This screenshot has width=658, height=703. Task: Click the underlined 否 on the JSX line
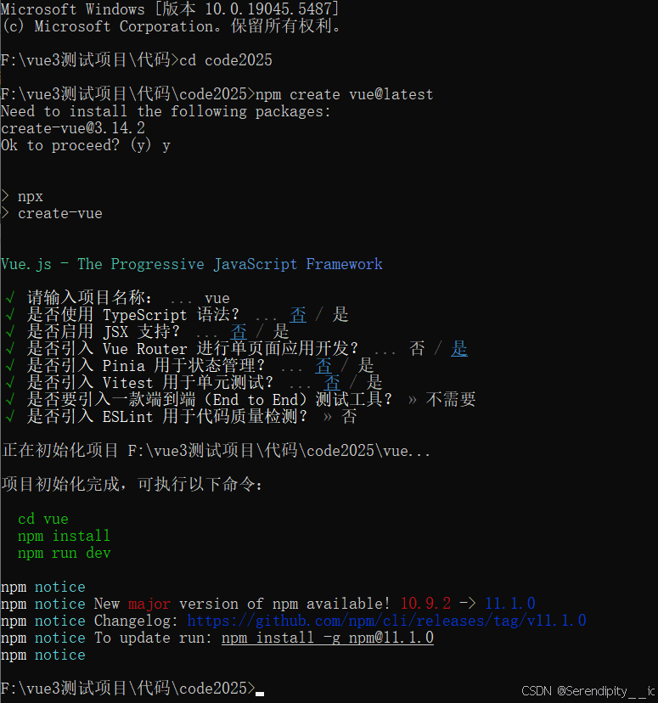coord(239,332)
